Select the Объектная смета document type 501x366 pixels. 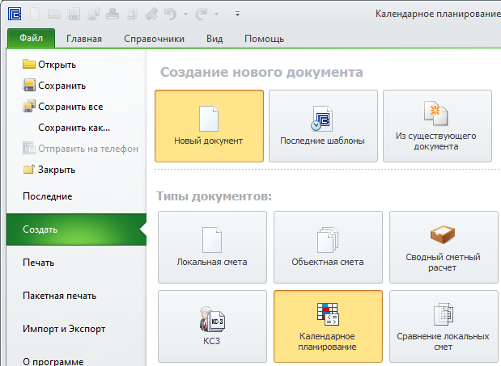tap(328, 247)
